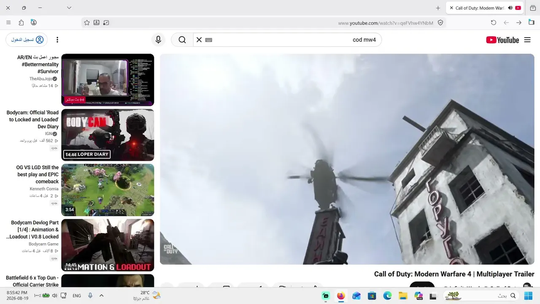This screenshot has height=304, width=540.
Task: Click the taskbar microphone icon
Action: [x=90, y=296]
